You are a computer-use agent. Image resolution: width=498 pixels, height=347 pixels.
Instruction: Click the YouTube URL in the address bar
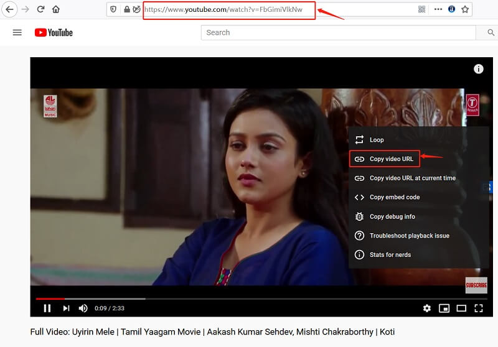pos(223,9)
